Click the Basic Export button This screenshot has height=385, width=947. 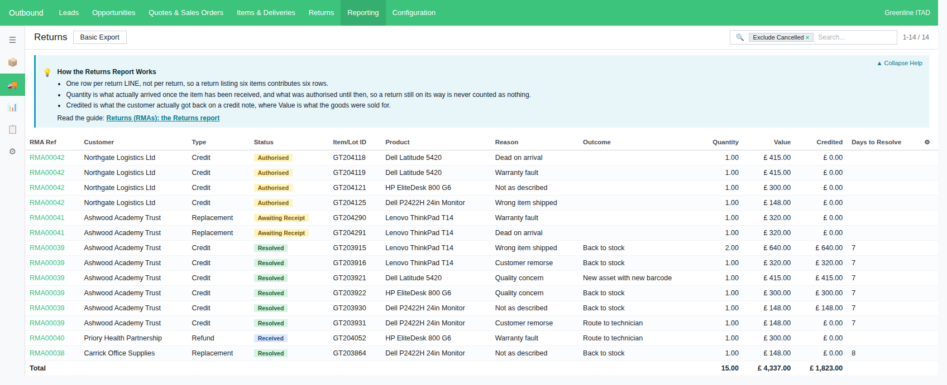click(x=99, y=37)
